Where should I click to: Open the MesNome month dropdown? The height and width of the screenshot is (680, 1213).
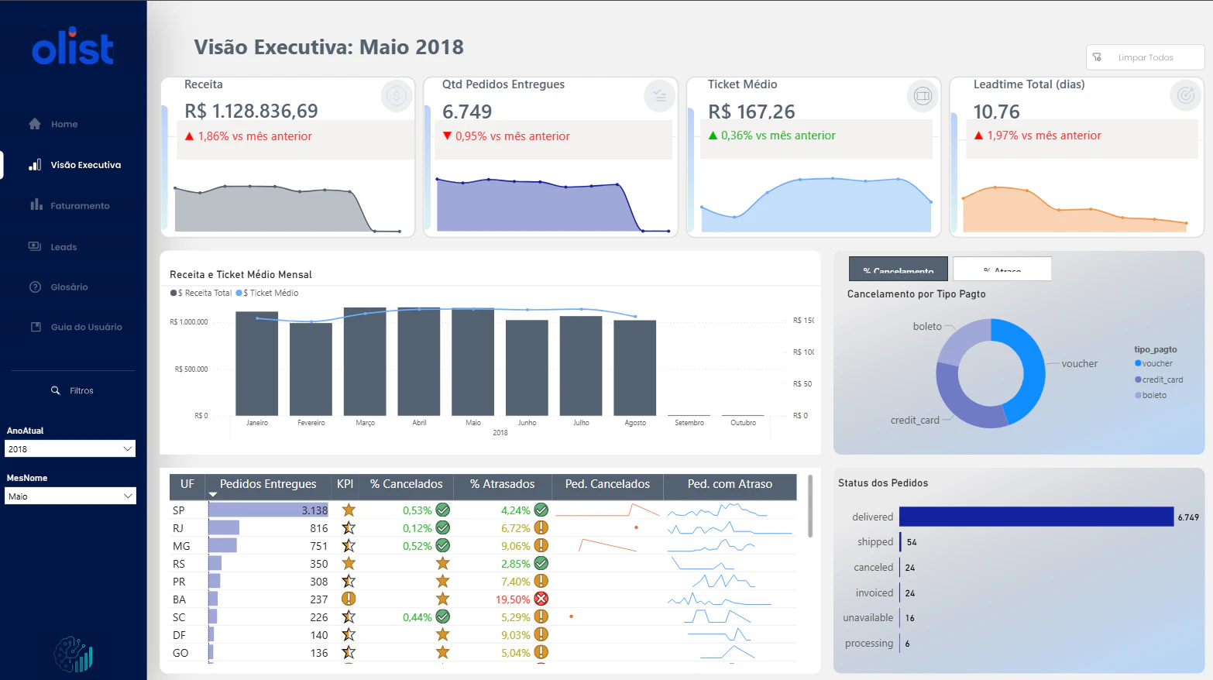70,496
